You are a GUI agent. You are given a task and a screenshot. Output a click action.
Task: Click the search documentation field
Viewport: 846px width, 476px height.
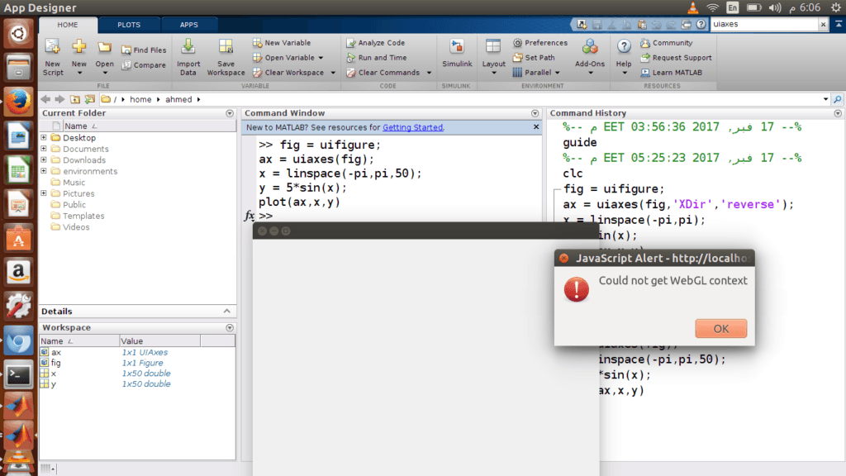coord(763,25)
